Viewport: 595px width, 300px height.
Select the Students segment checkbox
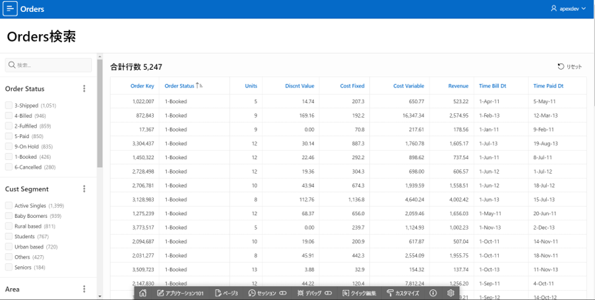point(9,236)
